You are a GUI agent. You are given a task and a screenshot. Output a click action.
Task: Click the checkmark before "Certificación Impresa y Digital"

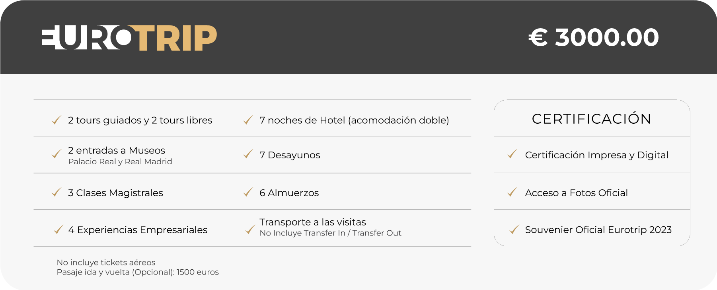(x=512, y=154)
